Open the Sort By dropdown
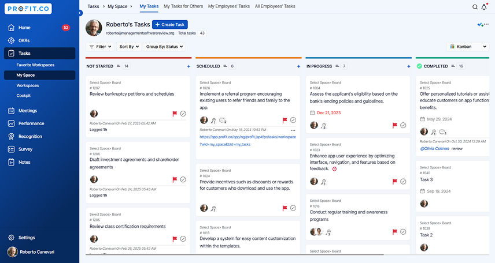495x263 pixels. [129, 47]
